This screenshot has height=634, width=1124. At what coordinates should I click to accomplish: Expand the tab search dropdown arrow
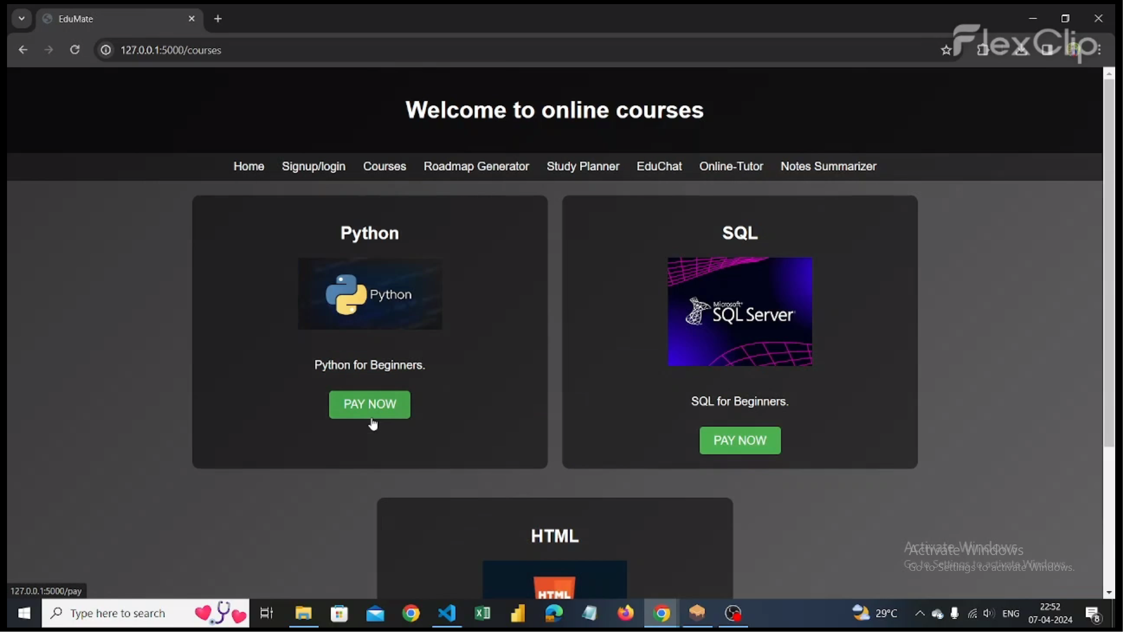[22, 19]
